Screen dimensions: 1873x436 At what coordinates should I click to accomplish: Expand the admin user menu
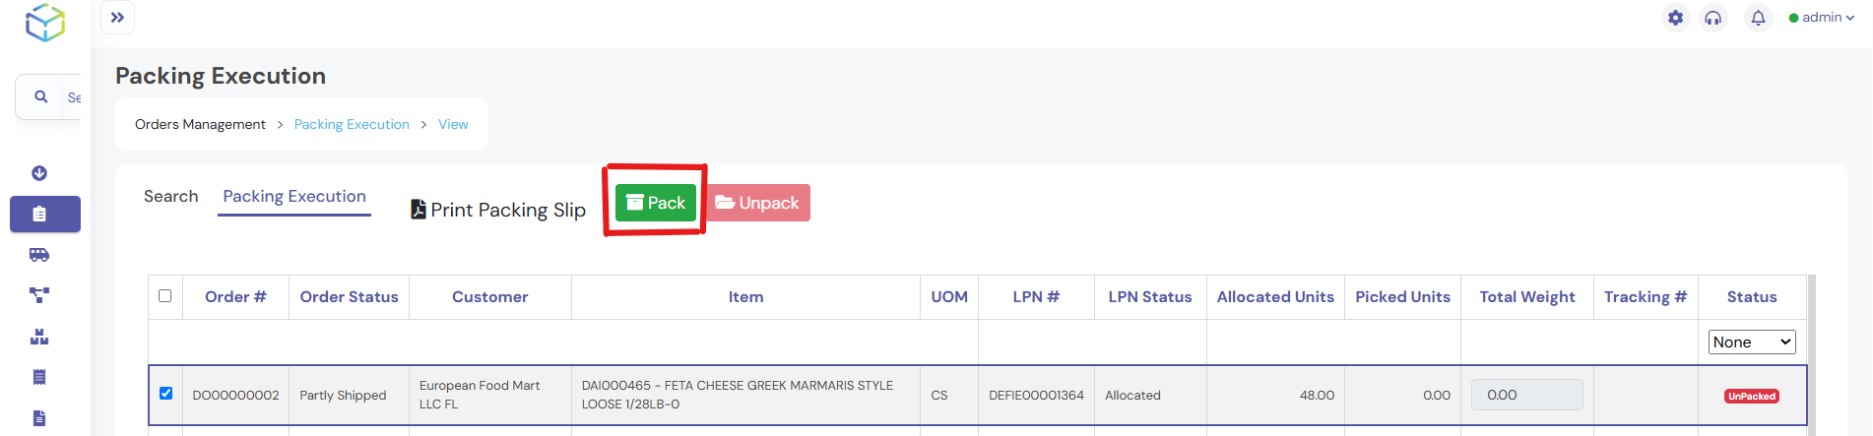[x=1822, y=18]
